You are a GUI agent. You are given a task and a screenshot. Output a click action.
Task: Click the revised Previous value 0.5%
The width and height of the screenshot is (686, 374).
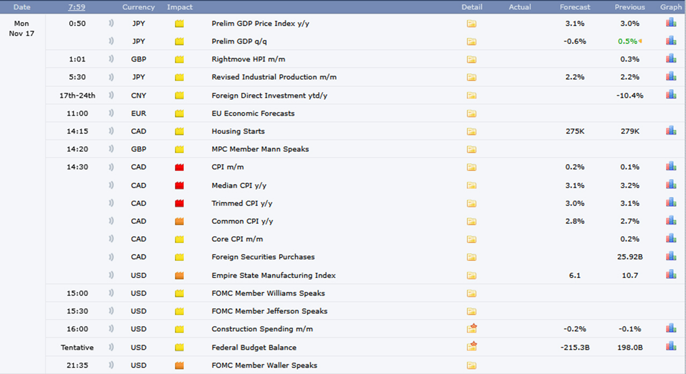point(628,41)
